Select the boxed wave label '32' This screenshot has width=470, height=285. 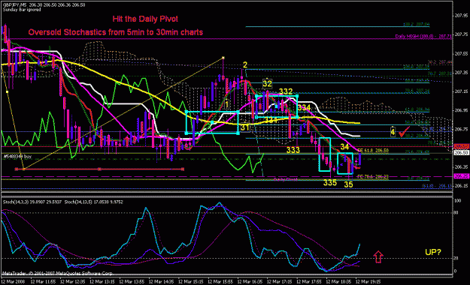(267, 84)
